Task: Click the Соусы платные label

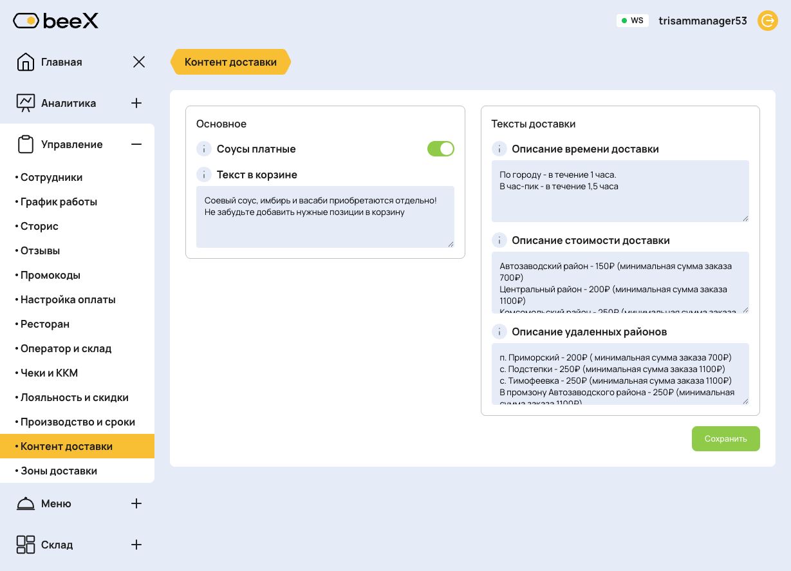Action: tap(256, 149)
